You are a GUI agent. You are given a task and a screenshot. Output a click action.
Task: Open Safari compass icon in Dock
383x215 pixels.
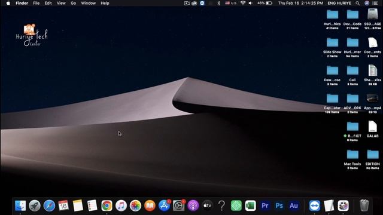click(49, 205)
